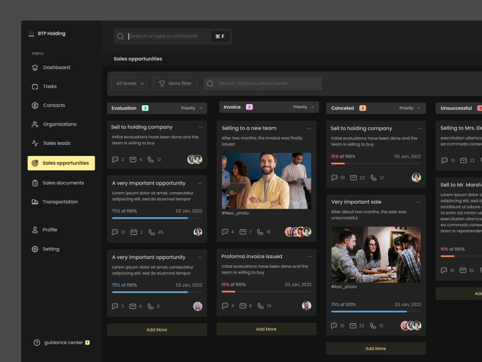This screenshot has width=482, height=362.
Task: Click the Sales leads pulse icon
Action: click(x=35, y=143)
